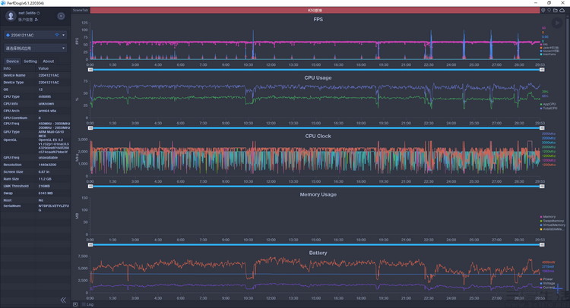Click the location pin icon in top toolbar
This screenshot has width=570, height=308.
pyautogui.click(x=543, y=11)
